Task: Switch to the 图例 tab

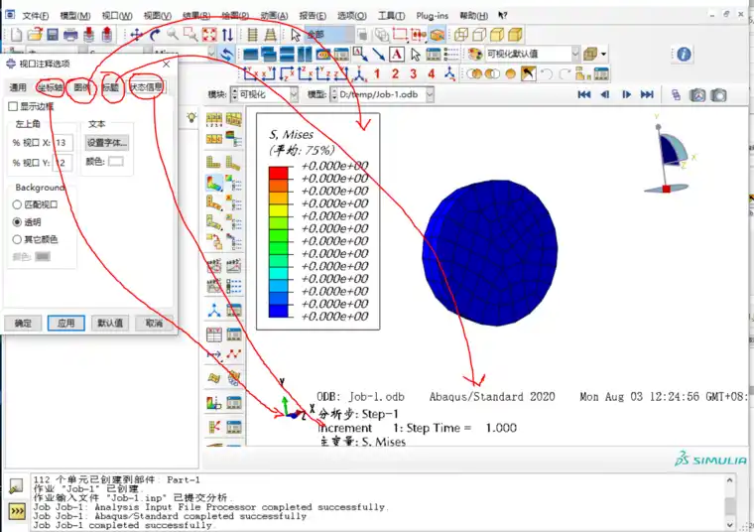Action: [81, 87]
